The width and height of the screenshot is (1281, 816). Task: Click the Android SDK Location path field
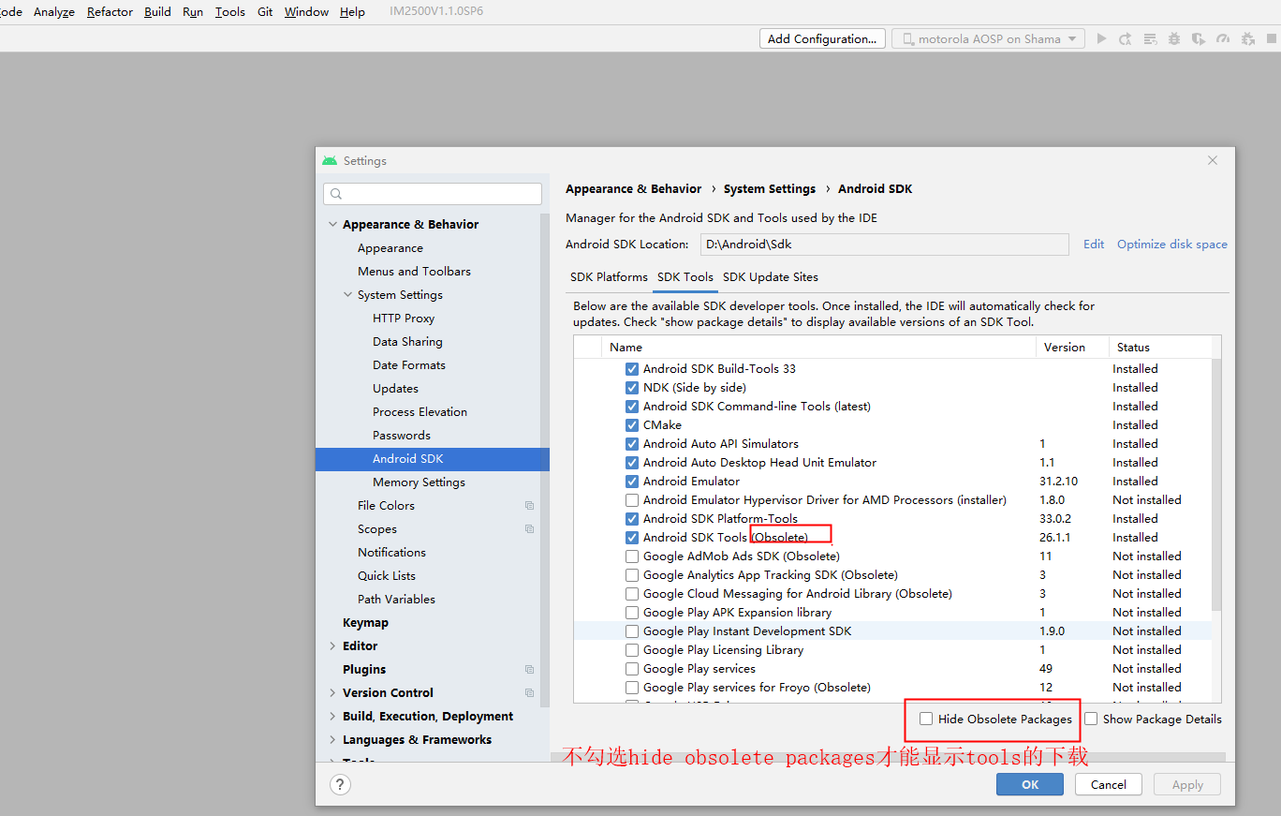884,245
